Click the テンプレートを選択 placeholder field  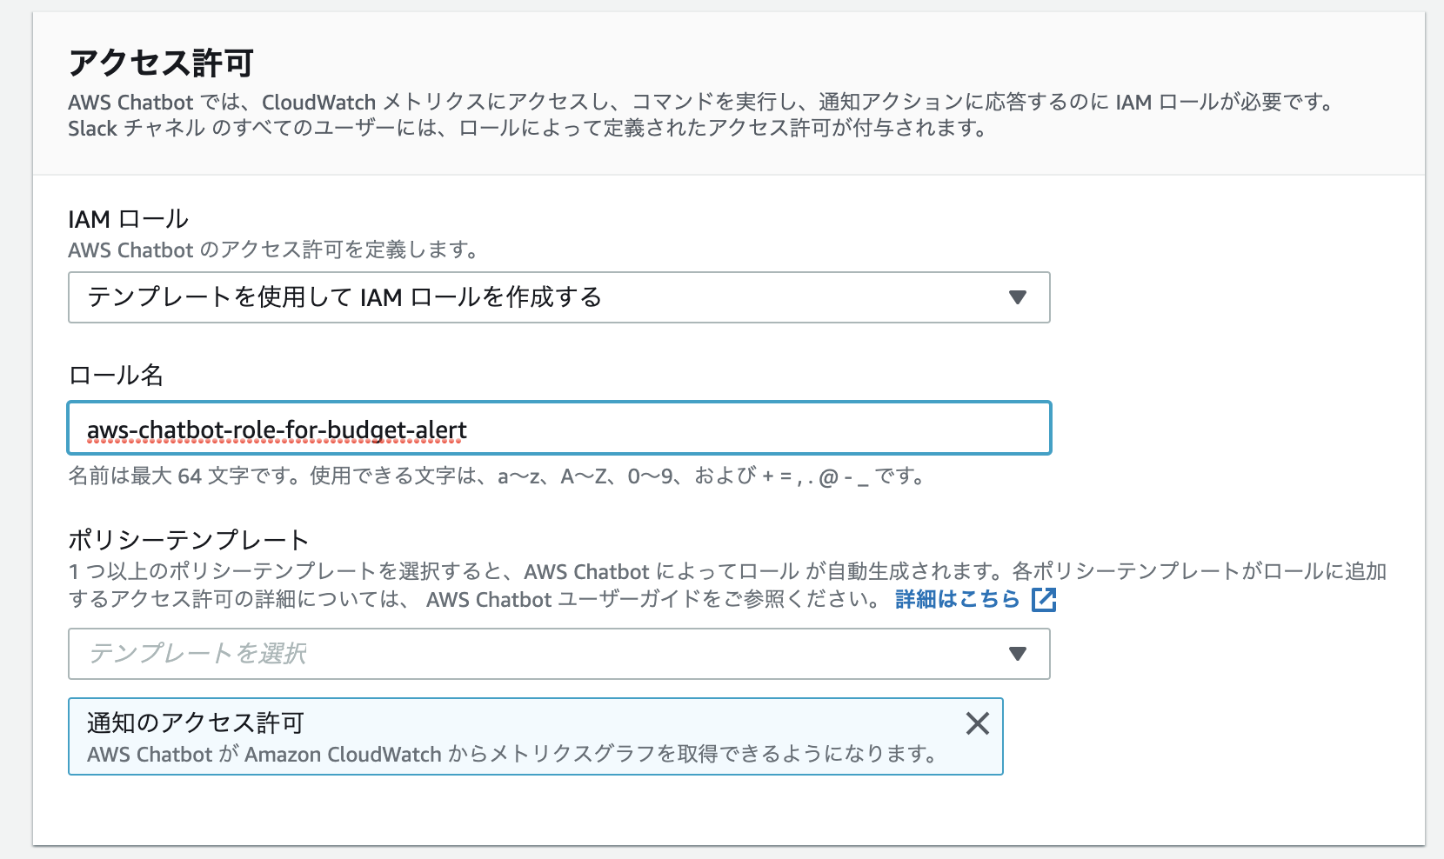point(348,654)
